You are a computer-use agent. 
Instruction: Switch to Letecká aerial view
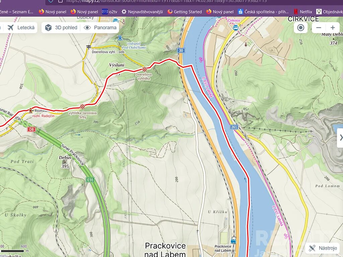(x=21, y=27)
